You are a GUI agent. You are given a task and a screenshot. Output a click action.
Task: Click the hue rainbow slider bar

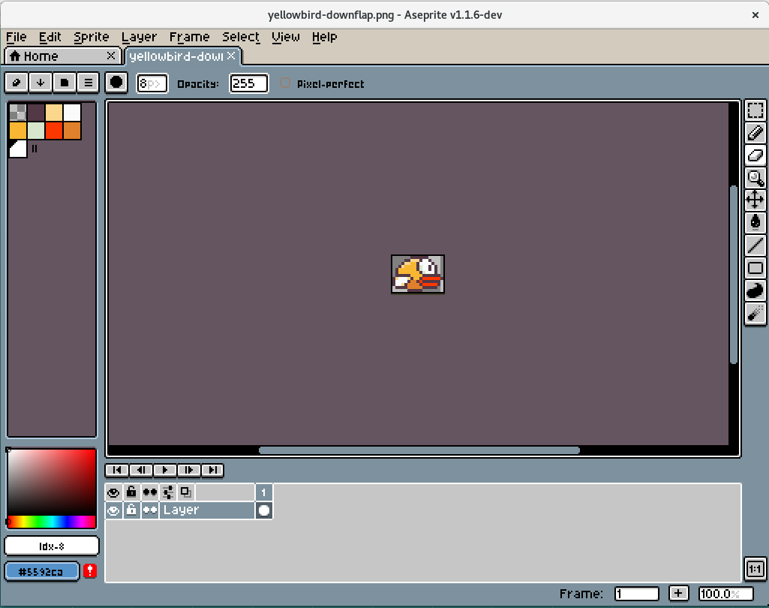tap(52, 522)
